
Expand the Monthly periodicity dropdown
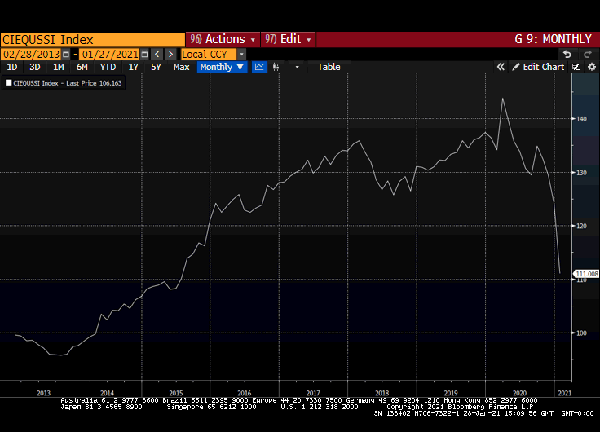point(222,67)
